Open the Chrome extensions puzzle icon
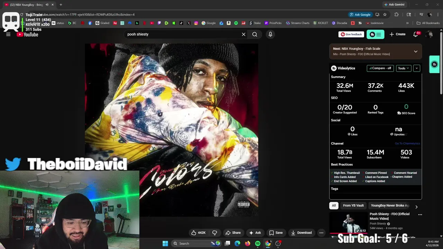This screenshot has width=443, height=249. tap(397, 15)
